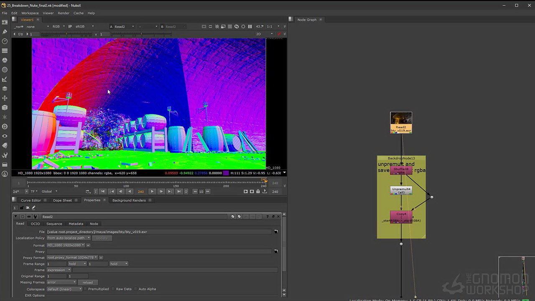Viewport: 535px width, 301px height.
Task: Open the Color nodes wheel icon
Action: click(5, 60)
